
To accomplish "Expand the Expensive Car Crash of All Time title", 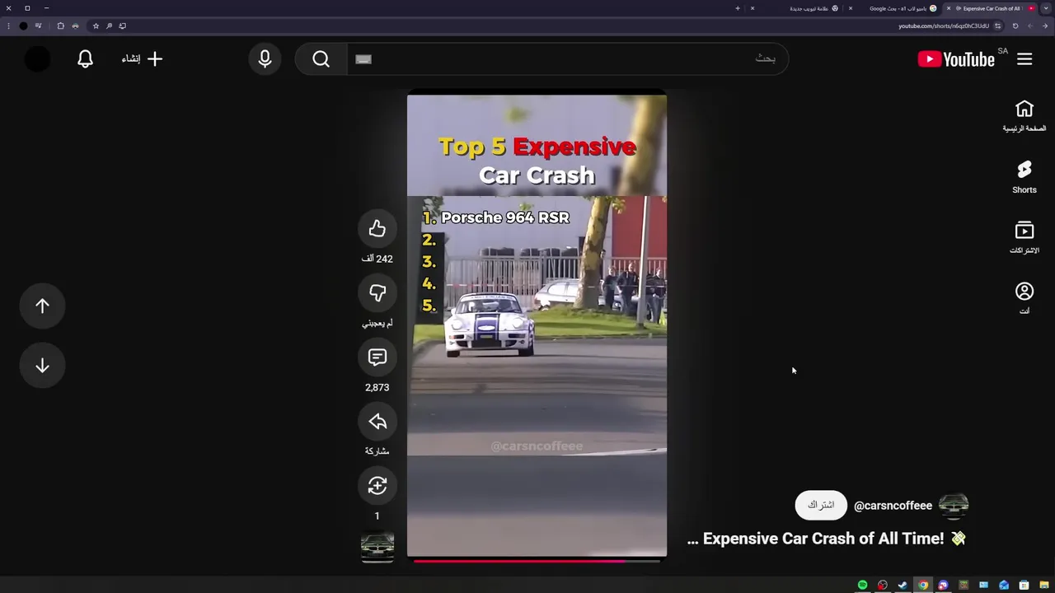I will pos(826,539).
